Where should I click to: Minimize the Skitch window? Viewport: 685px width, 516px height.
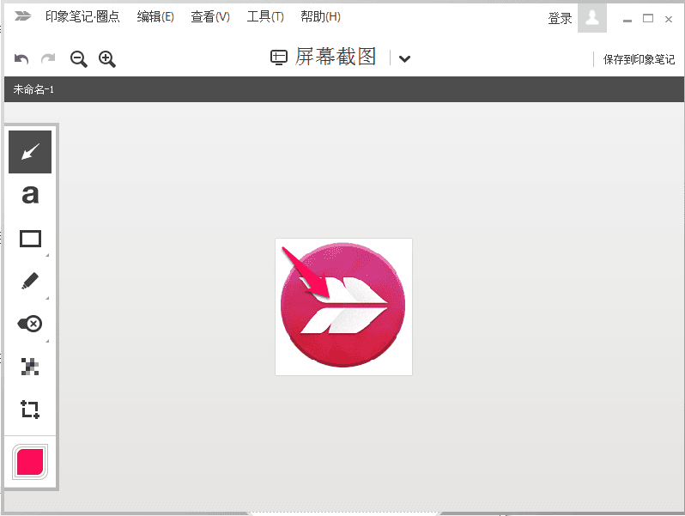[627, 20]
